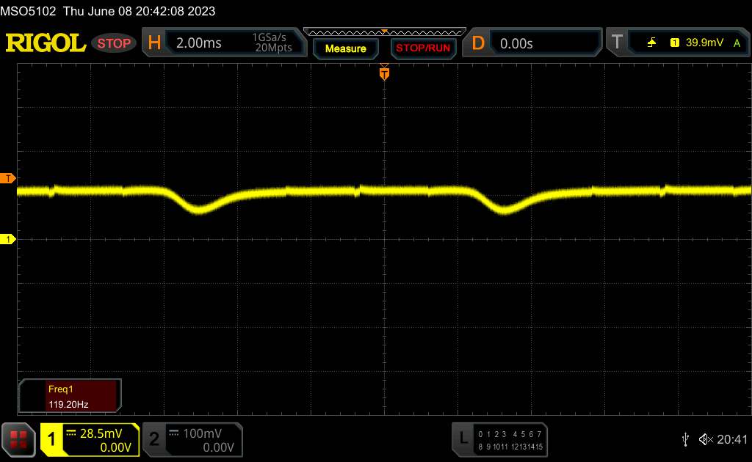Click the trigger source channel 1 badge

click(x=674, y=43)
